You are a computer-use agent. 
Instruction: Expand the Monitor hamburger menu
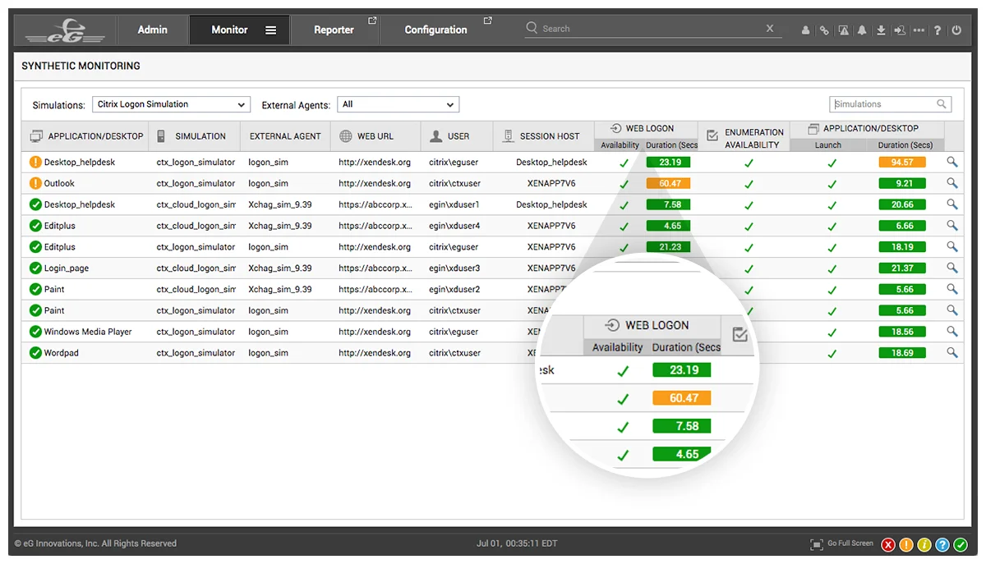270,30
